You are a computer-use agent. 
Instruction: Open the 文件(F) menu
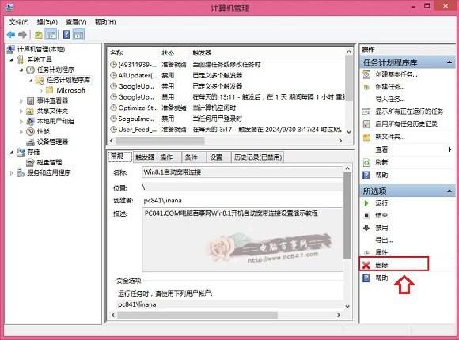tap(19, 22)
